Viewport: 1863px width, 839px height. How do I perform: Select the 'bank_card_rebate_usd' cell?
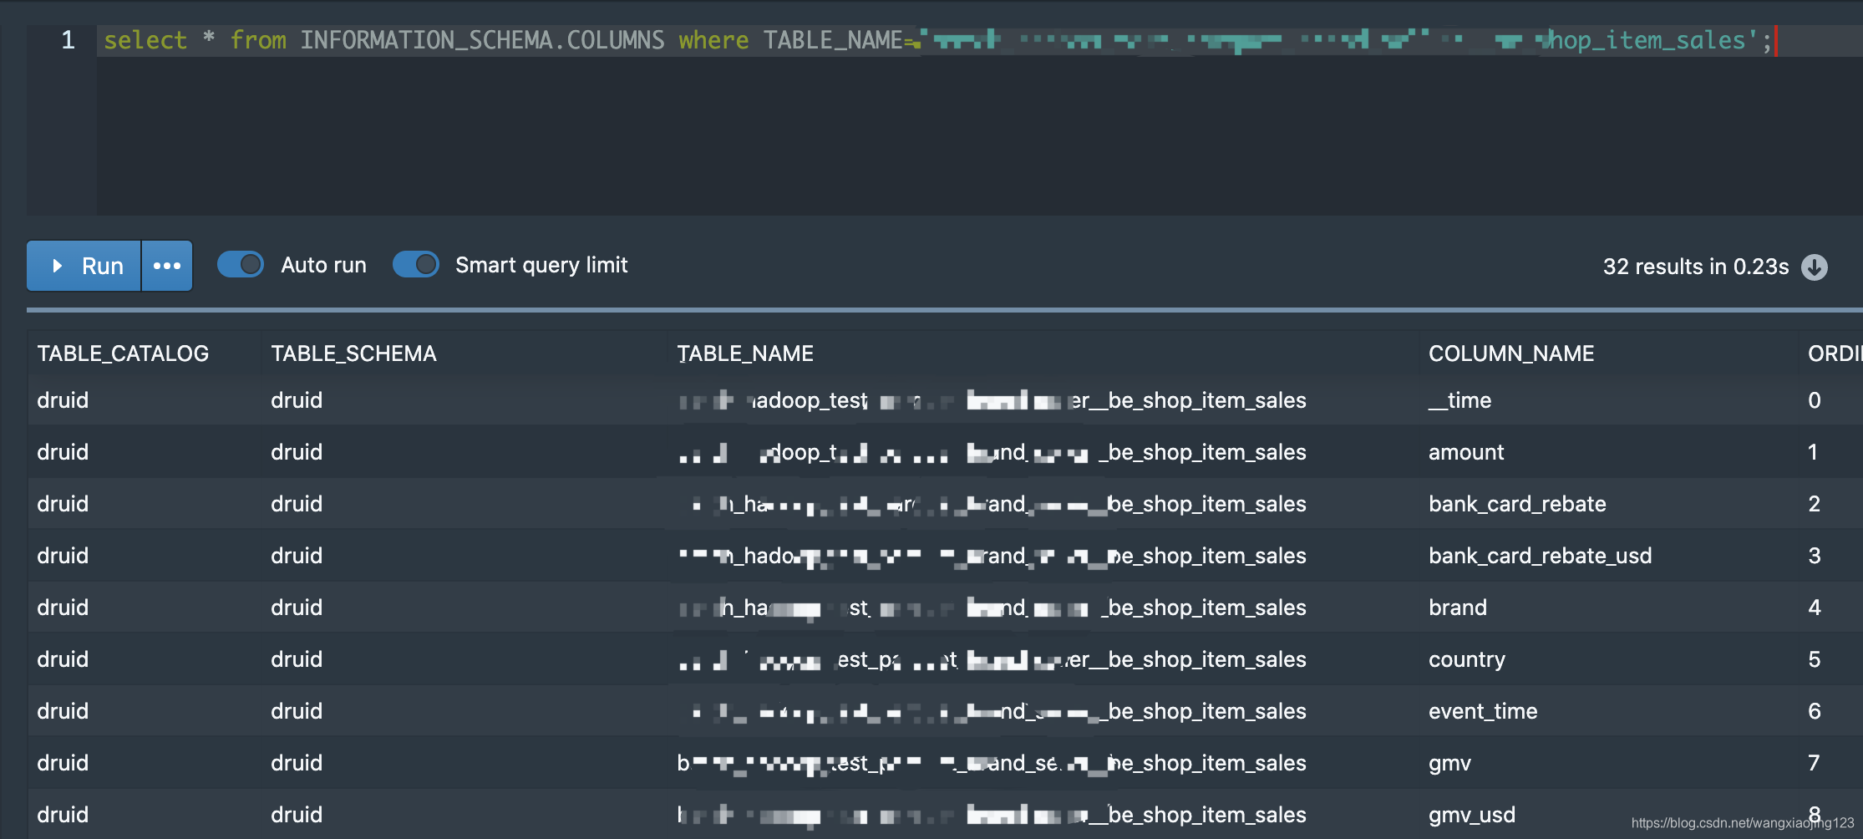click(x=1540, y=556)
